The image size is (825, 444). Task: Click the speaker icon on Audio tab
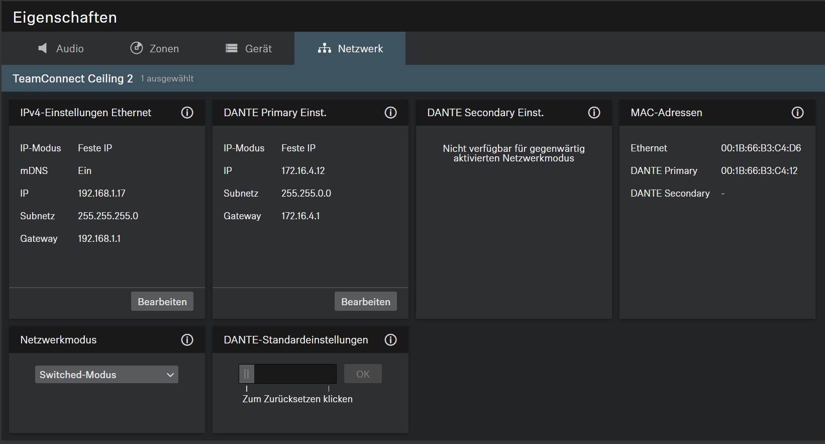43,48
